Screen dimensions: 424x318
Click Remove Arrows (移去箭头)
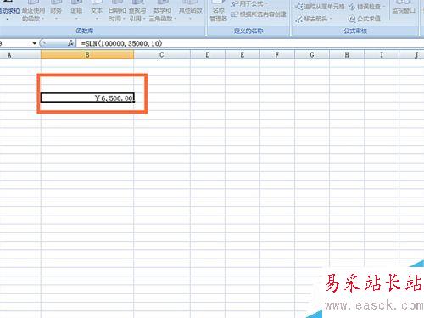pos(313,19)
